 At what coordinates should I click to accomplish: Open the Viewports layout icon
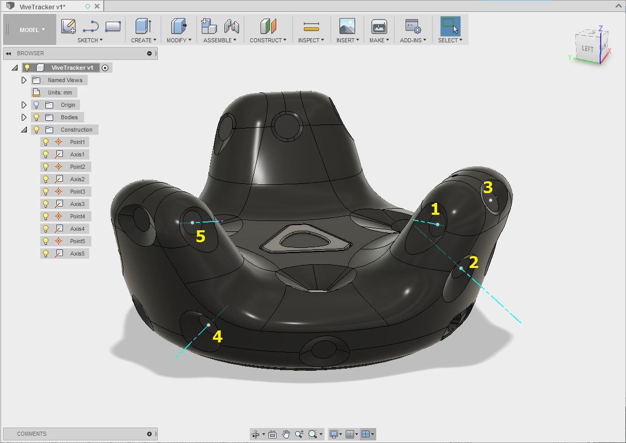pos(365,434)
